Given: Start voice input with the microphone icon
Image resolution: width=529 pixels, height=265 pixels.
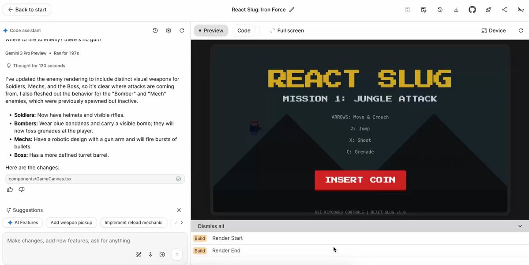Looking at the screenshot, I should click(x=150, y=254).
